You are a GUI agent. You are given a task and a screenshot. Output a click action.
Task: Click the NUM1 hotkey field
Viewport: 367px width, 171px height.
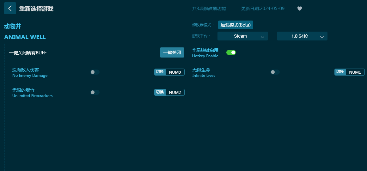[355, 72]
